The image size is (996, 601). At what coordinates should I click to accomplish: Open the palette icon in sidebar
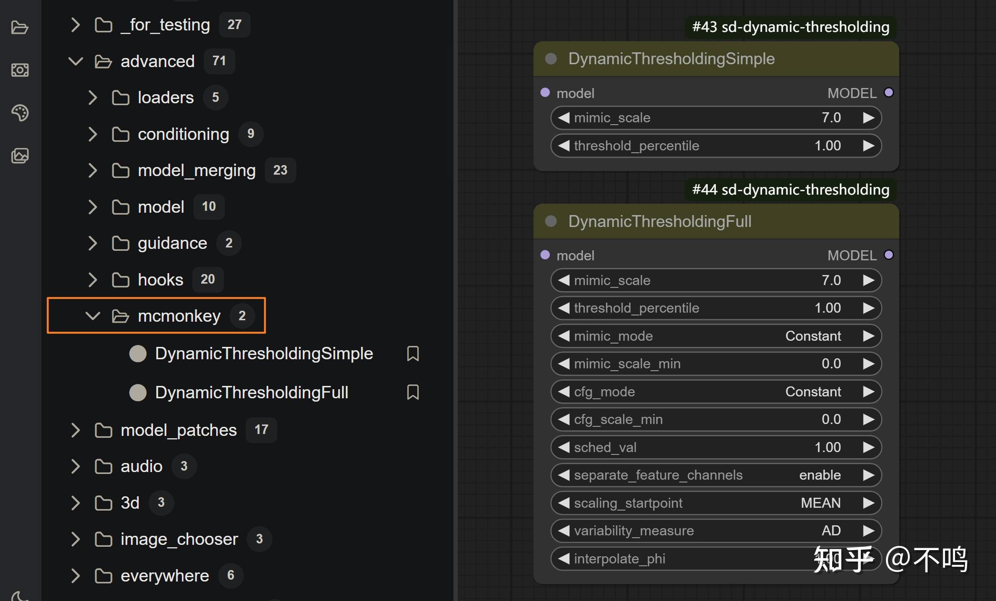20,113
